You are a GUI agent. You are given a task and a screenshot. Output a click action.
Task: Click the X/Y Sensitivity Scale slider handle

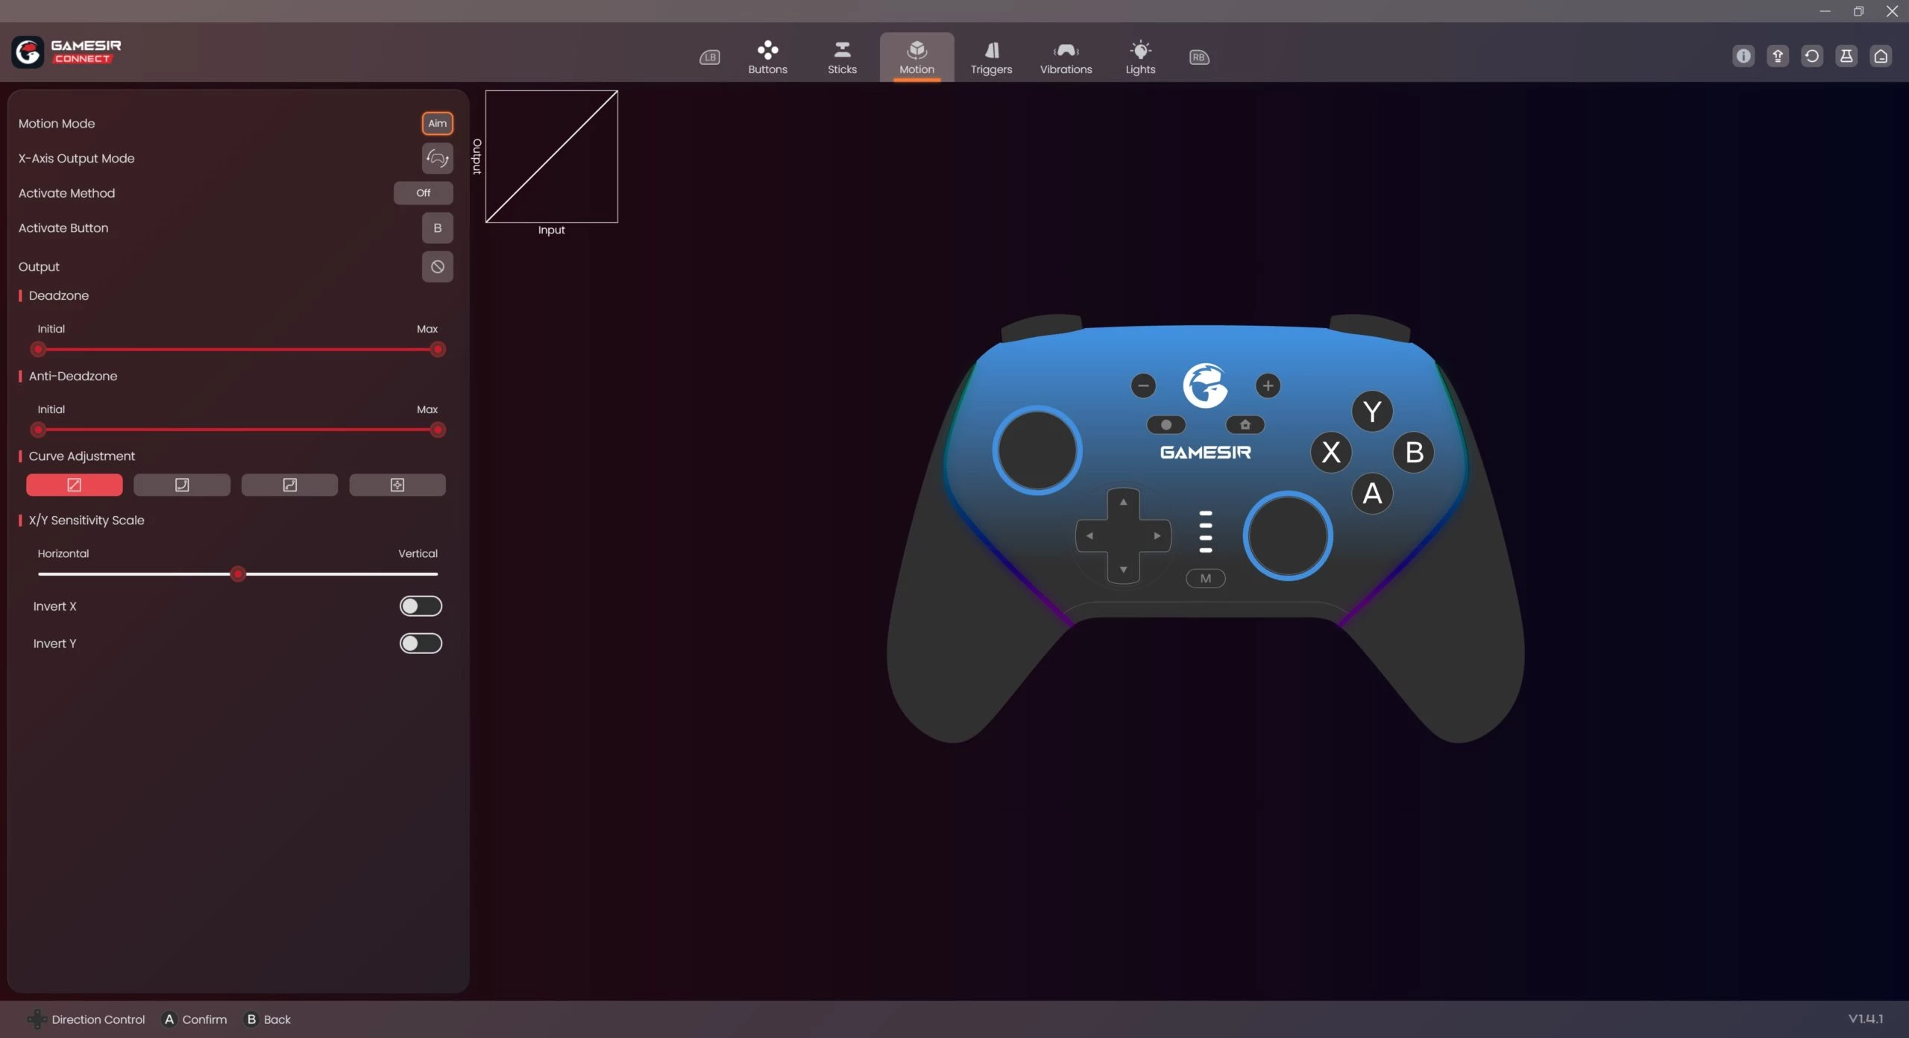238,574
